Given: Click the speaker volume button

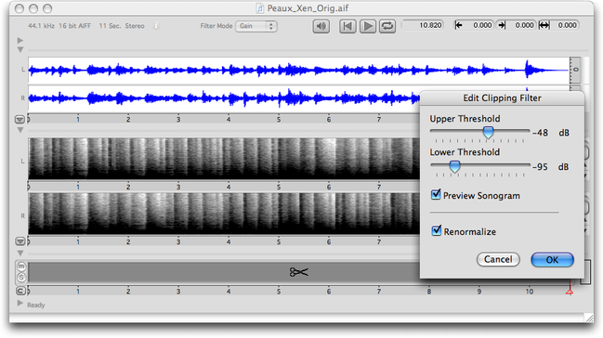Looking at the screenshot, I should [x=321, y=26].
